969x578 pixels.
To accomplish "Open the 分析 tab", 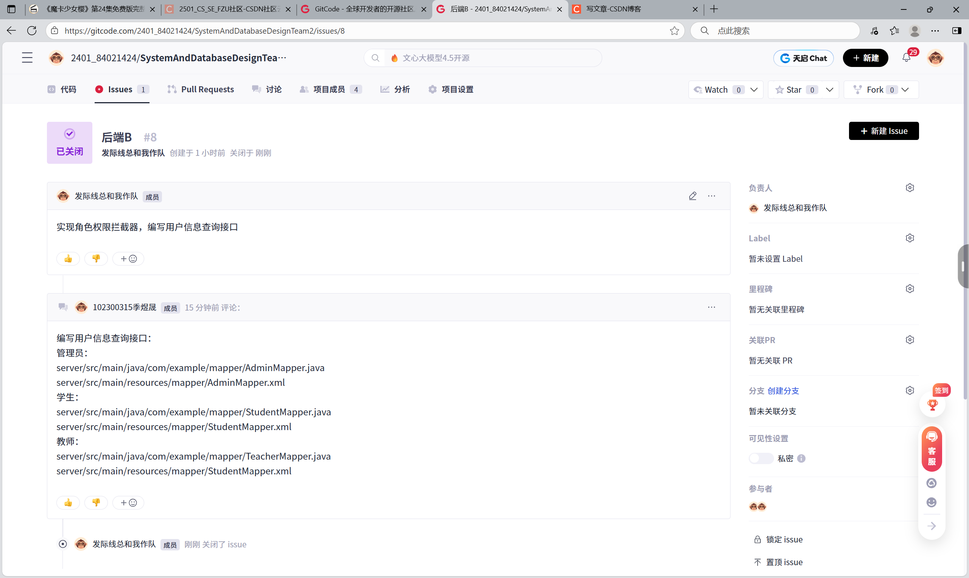I will coord(395,89).
